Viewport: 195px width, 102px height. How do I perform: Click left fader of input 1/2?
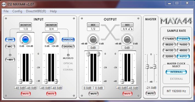[21, 81]
